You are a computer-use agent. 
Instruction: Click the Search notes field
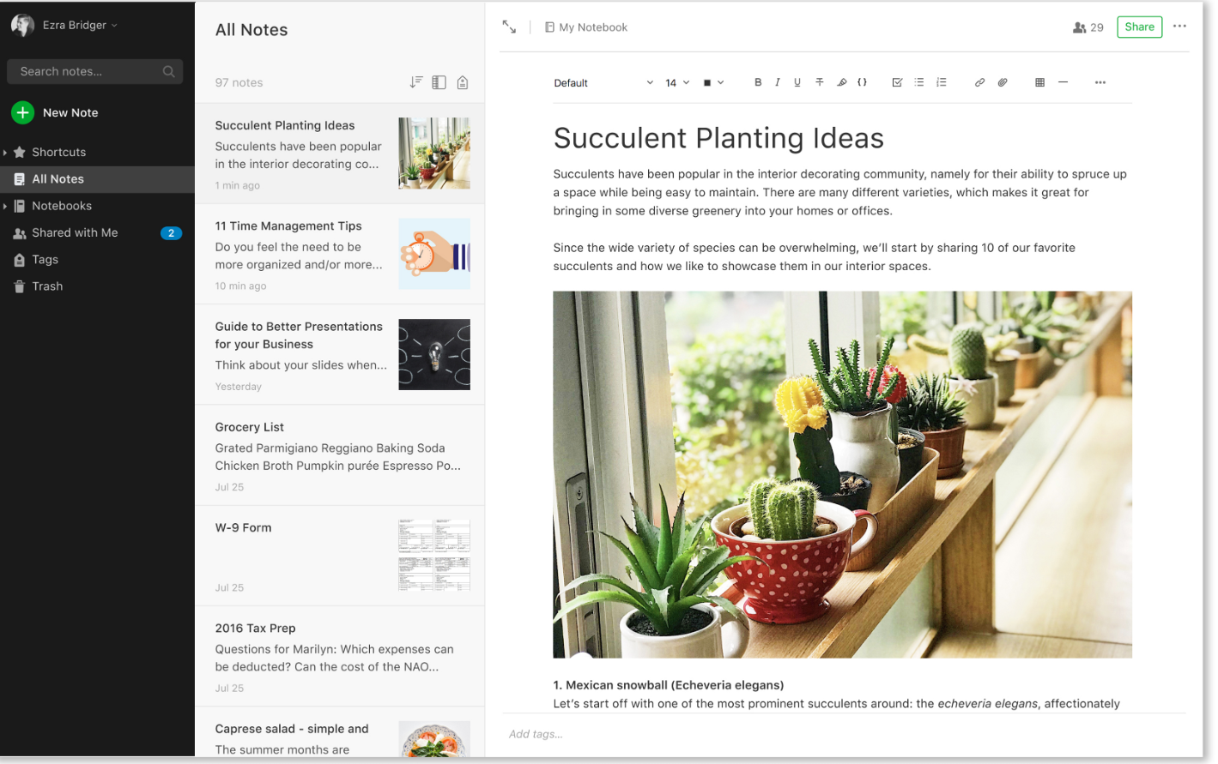coord(94,72)
